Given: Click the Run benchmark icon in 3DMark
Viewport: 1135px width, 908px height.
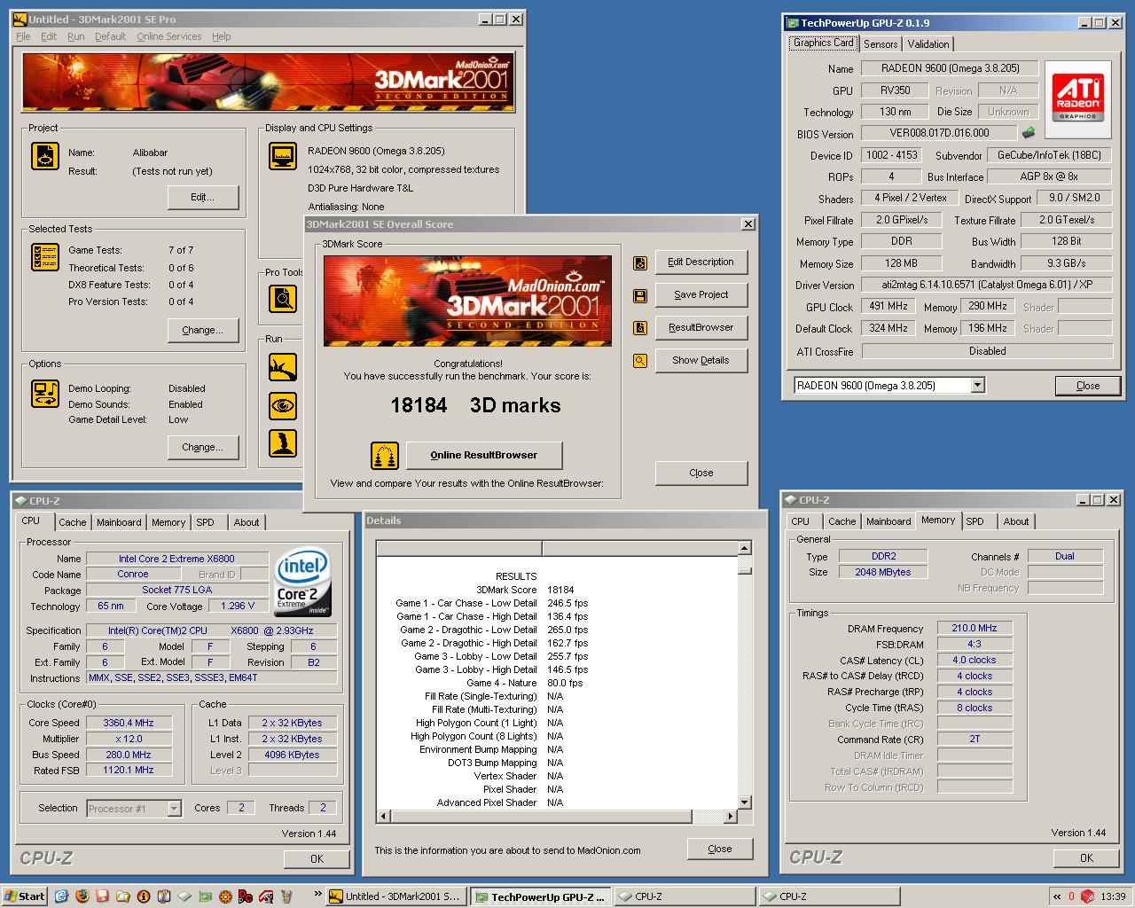Looking at the screenshot, I should (283, 365).
